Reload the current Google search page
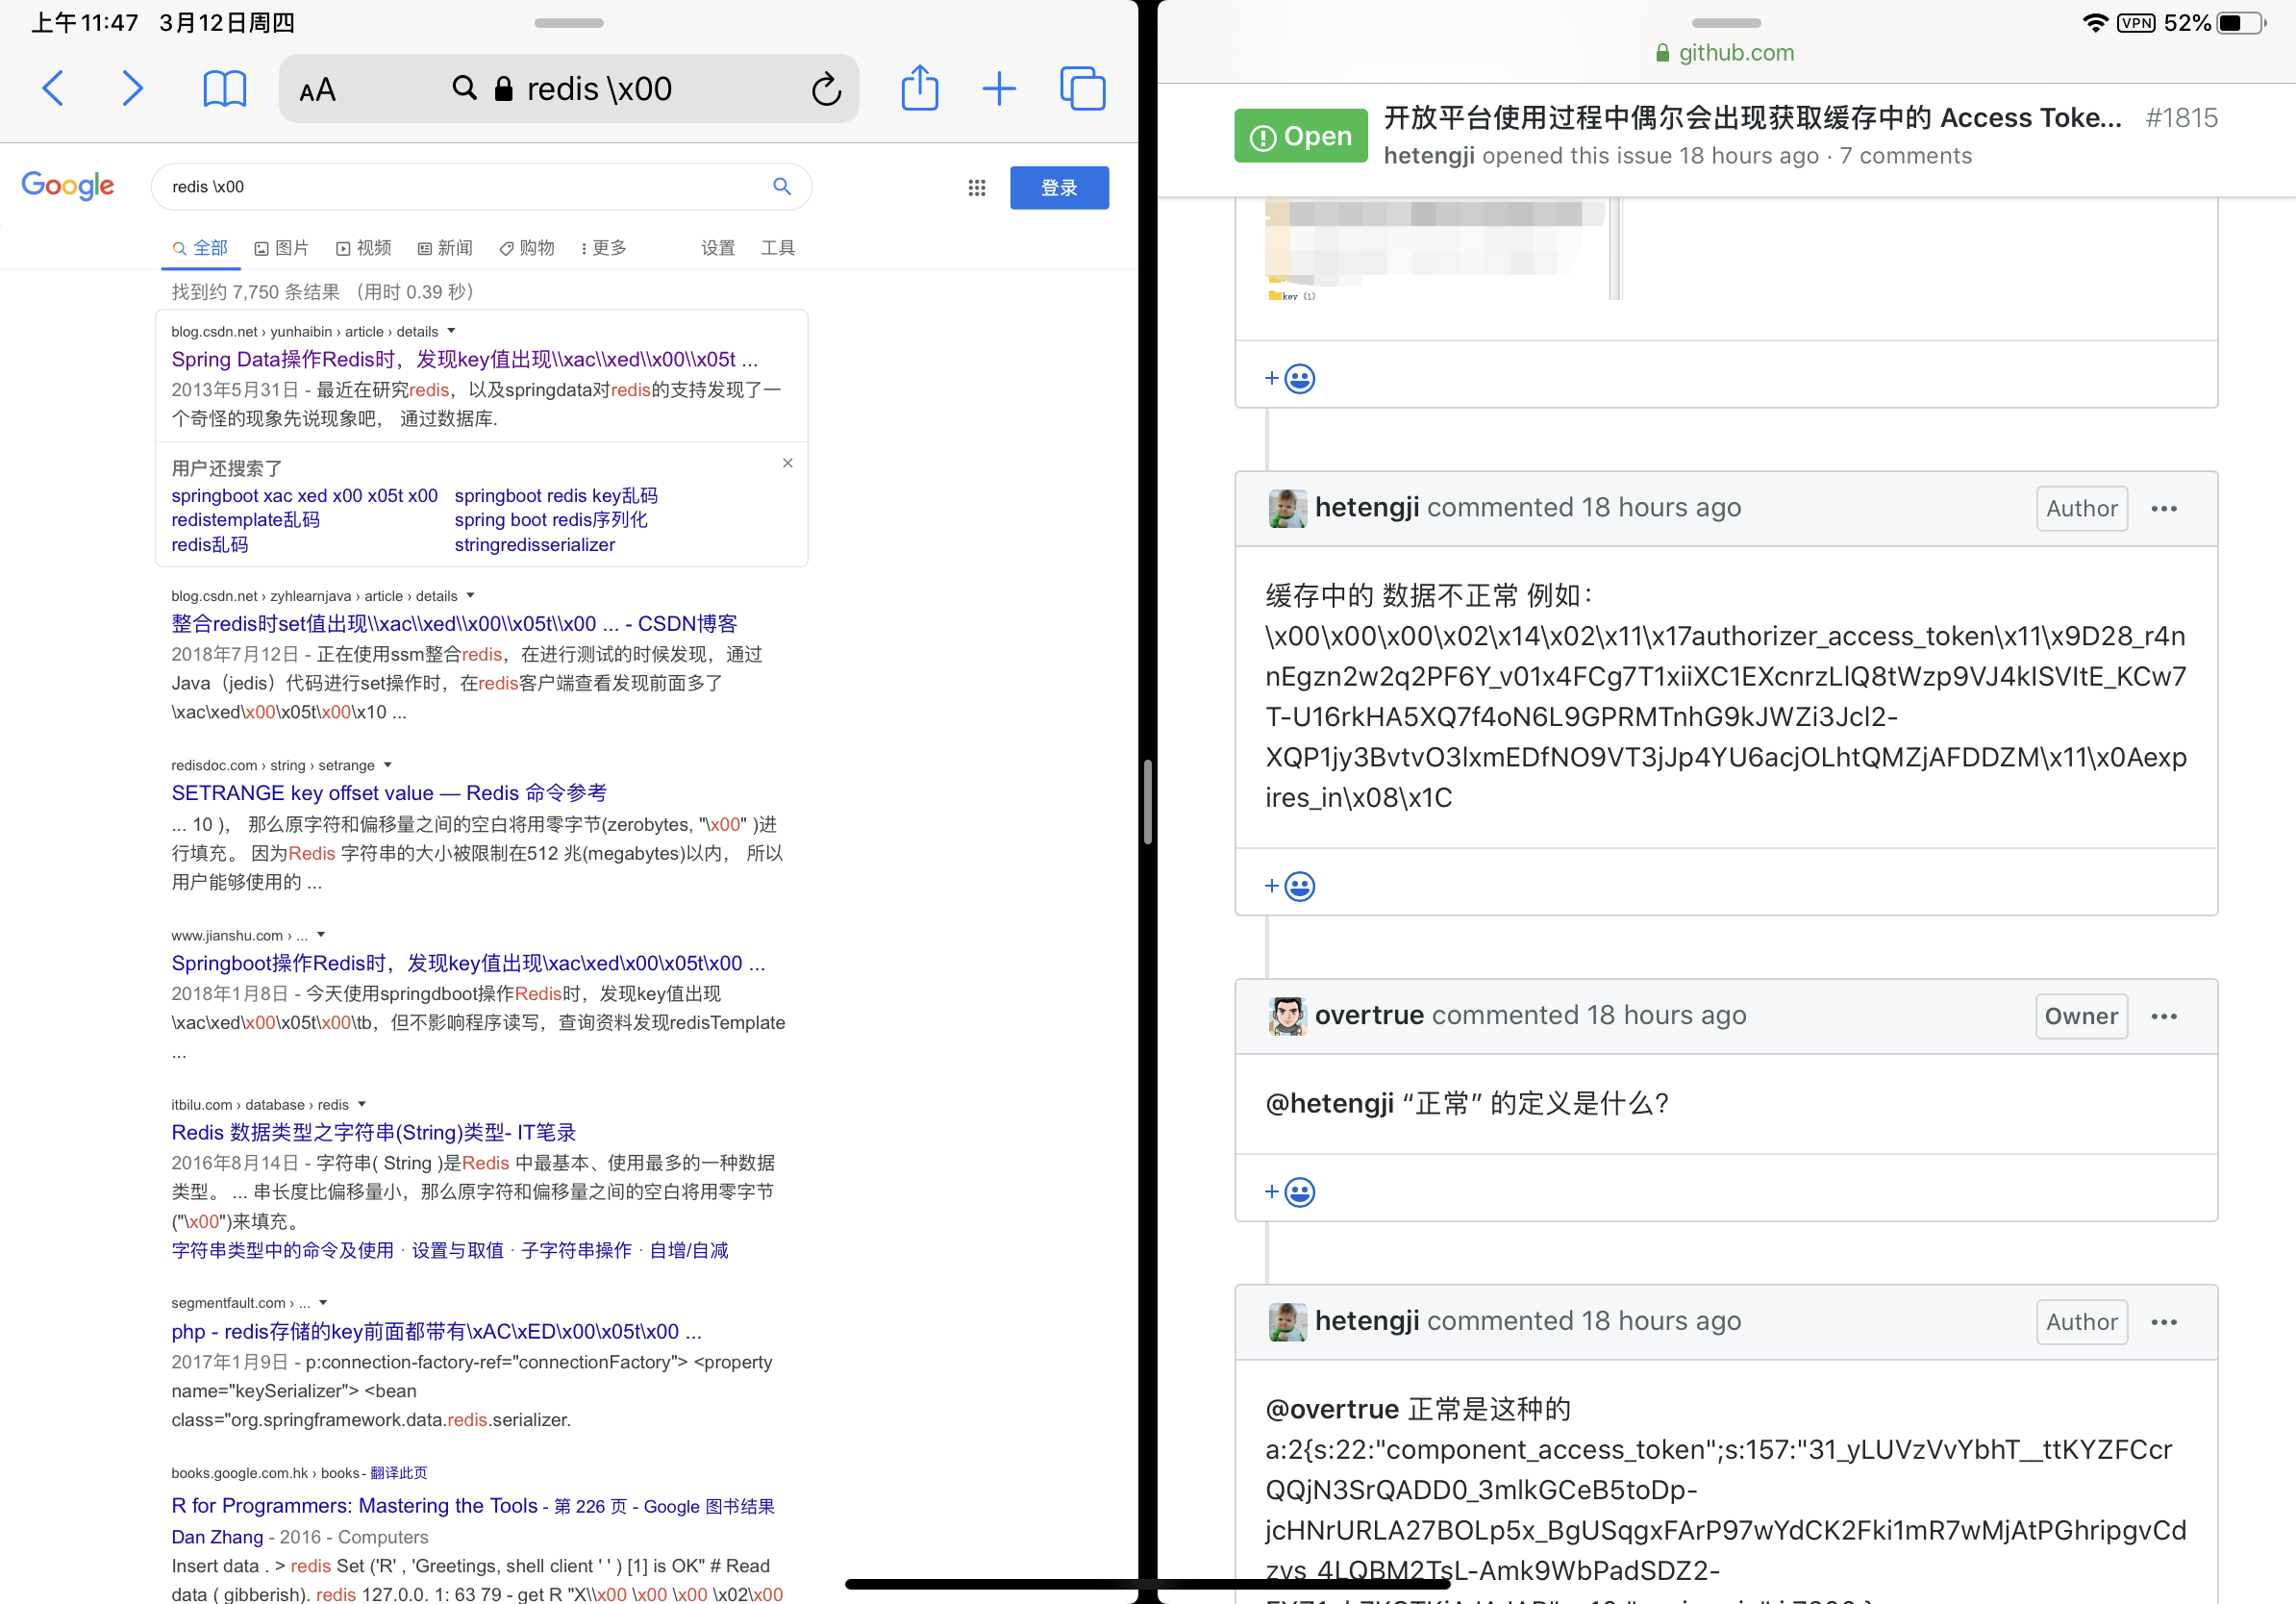2296x1604 pixels. (826, 88)
